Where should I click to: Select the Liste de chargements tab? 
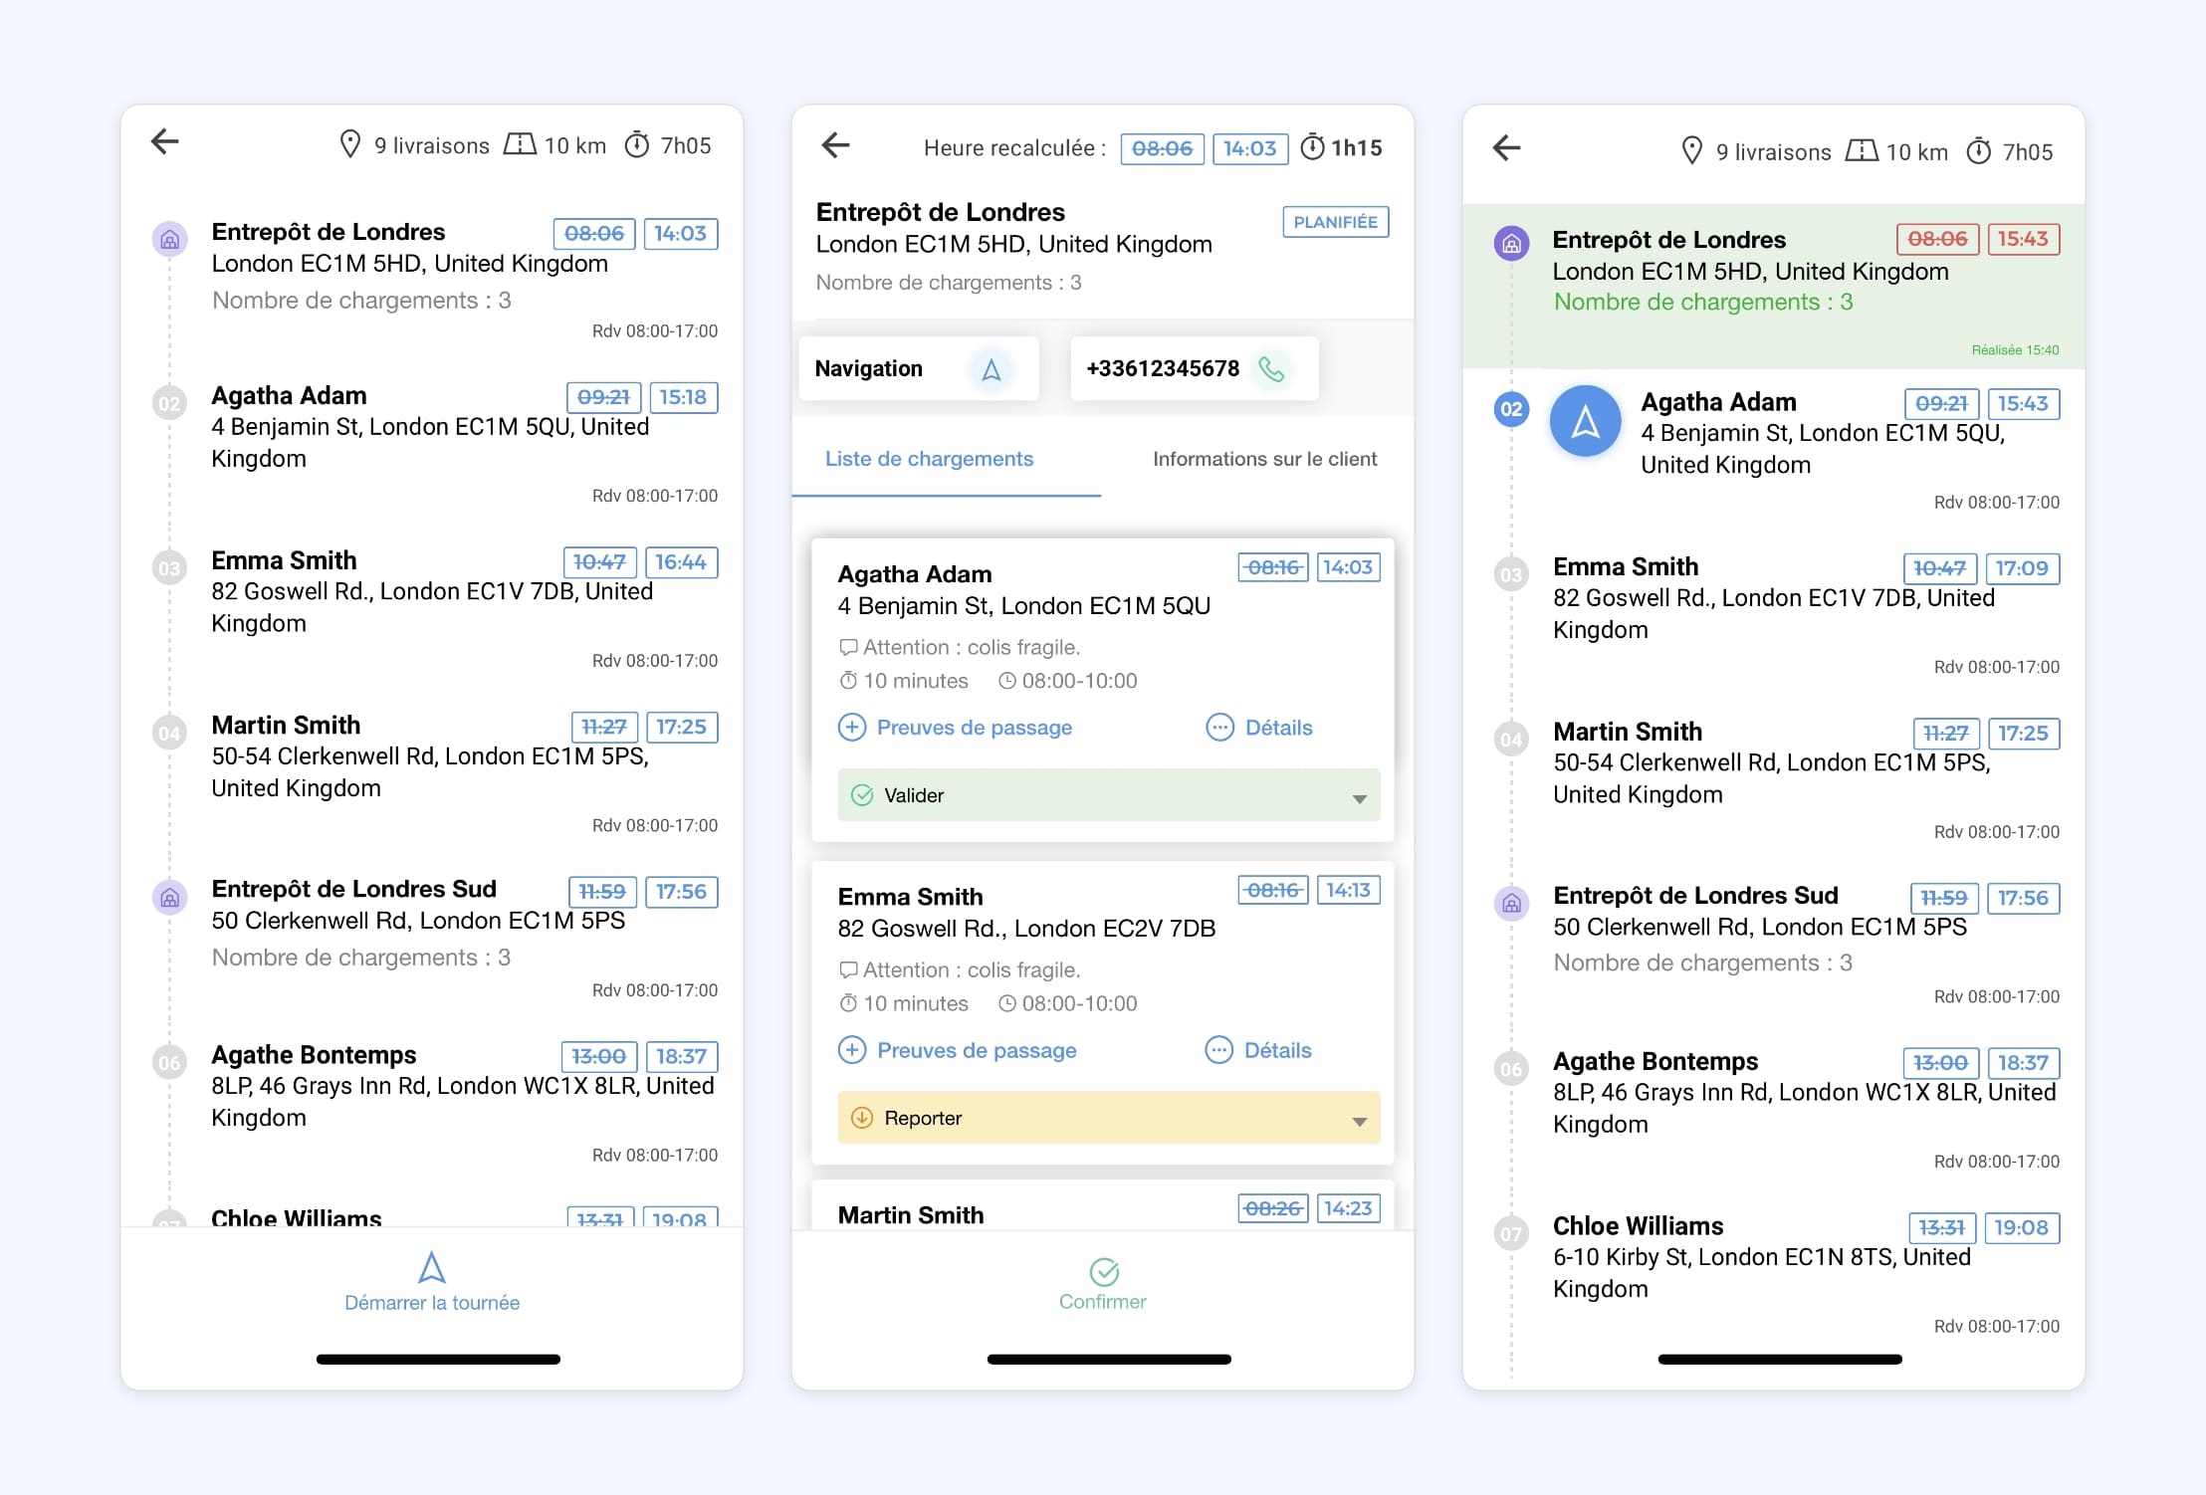click(929, 459)
